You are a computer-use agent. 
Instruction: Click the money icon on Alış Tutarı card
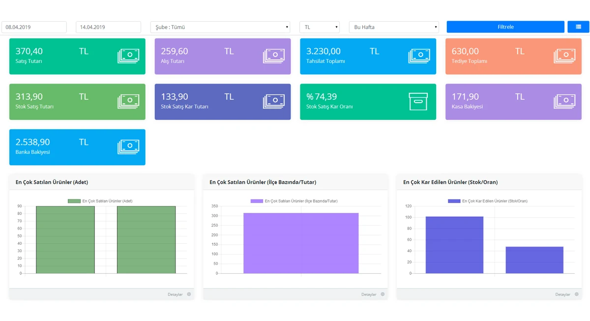point(274,56)
